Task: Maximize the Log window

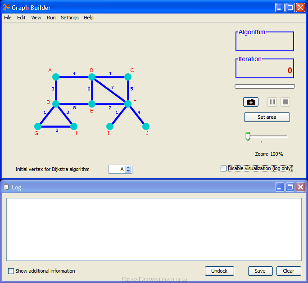Action: (290, 187)
